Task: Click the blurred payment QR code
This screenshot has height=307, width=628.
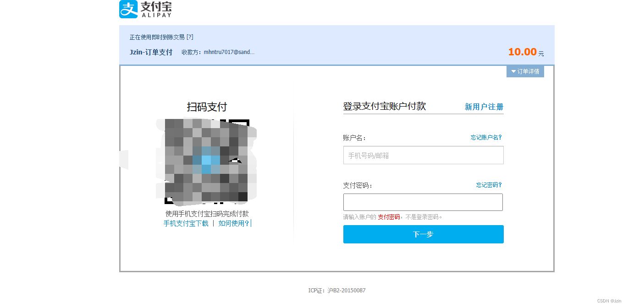Action: pos(207,161)
